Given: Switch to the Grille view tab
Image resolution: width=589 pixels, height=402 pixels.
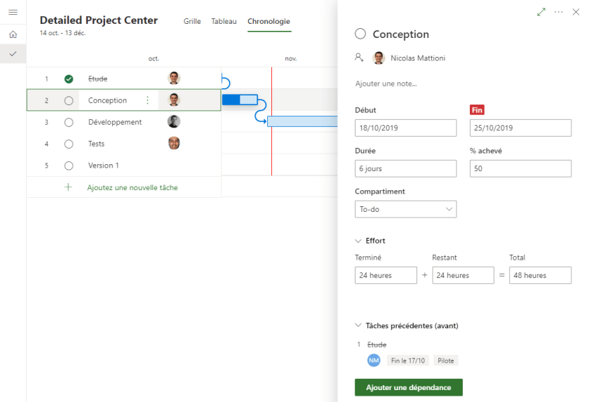Looking at the screenshot, I should tap(192, 21).
